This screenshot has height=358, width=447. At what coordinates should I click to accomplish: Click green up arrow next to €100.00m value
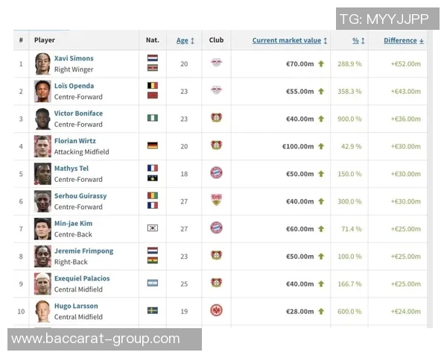pyautogui.click(x=321, y=146)
